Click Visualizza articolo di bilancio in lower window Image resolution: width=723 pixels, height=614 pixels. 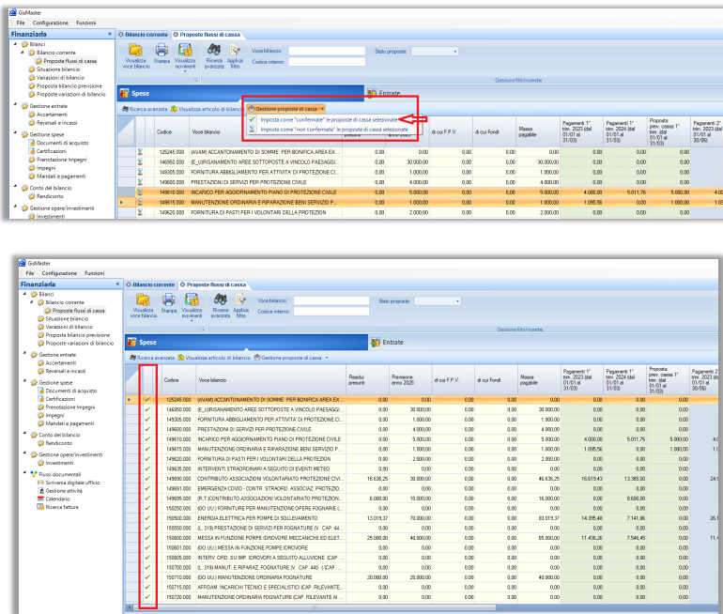pyautogui.click(x=218, y=359)
